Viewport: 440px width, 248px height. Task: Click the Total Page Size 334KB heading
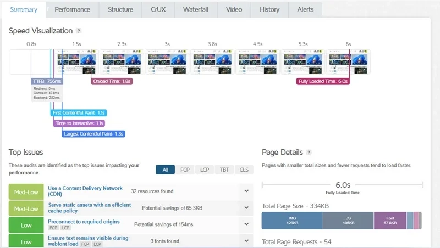click(x=295, y=206)
